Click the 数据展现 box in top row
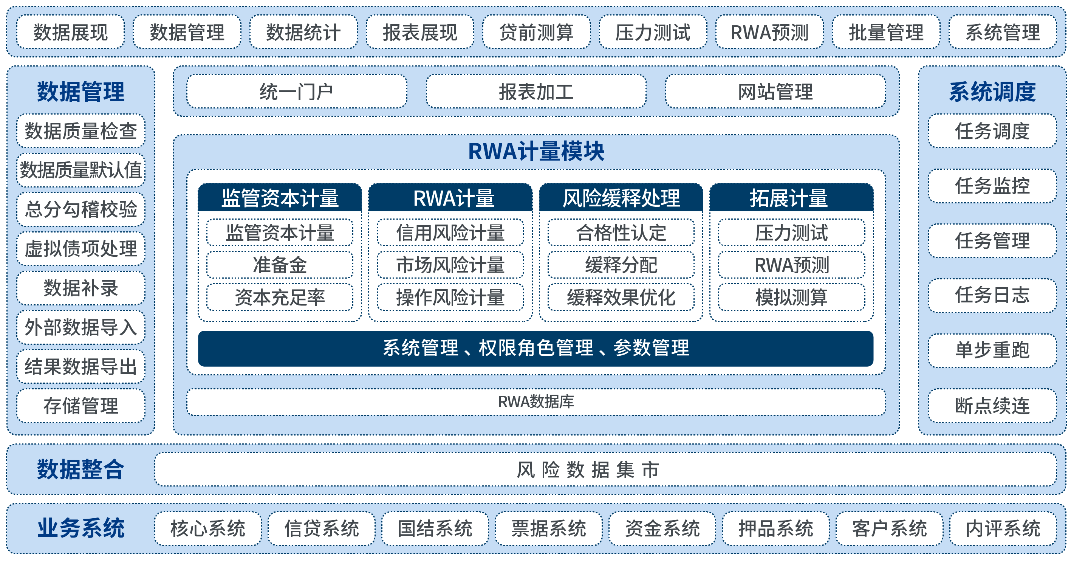The width and height of the screenshot is (1071, 561). (x=70, y=32)
